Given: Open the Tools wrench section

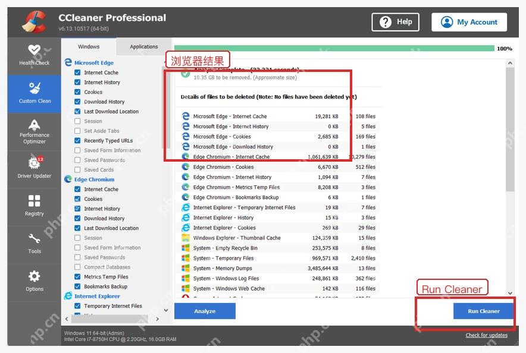Looking at the screenshot, I should coord(35,244).
